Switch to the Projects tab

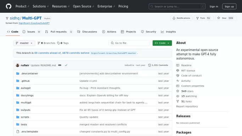[x=128, y=32]
